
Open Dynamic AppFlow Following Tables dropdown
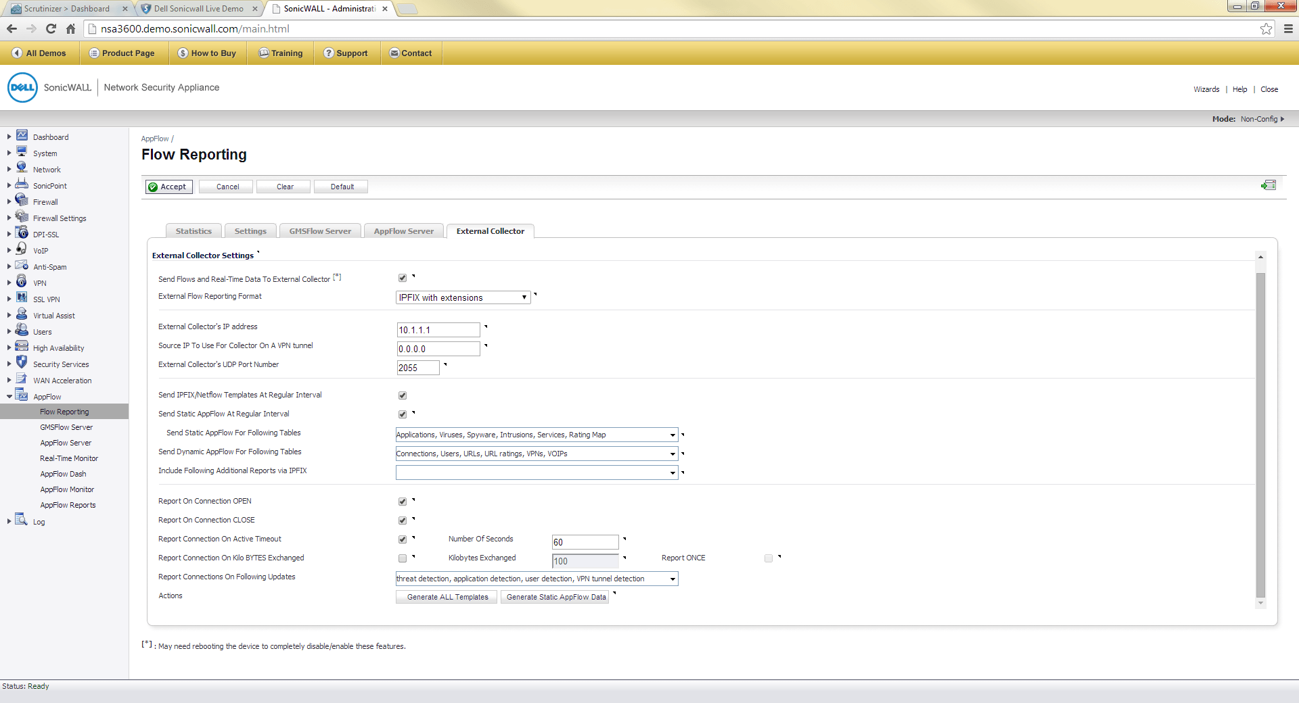coord(537,454)
